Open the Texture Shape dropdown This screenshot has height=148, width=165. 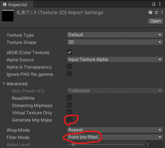point(115,42)
